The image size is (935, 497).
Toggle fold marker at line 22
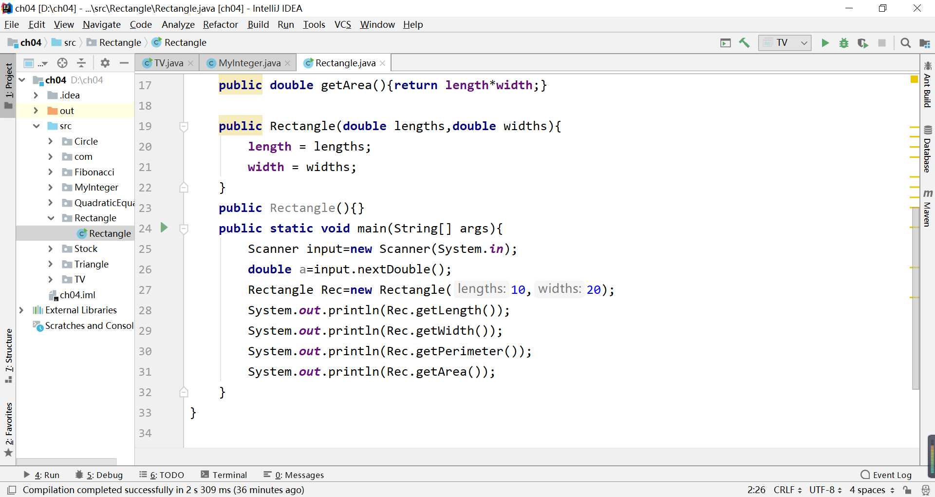click(184, 188)
